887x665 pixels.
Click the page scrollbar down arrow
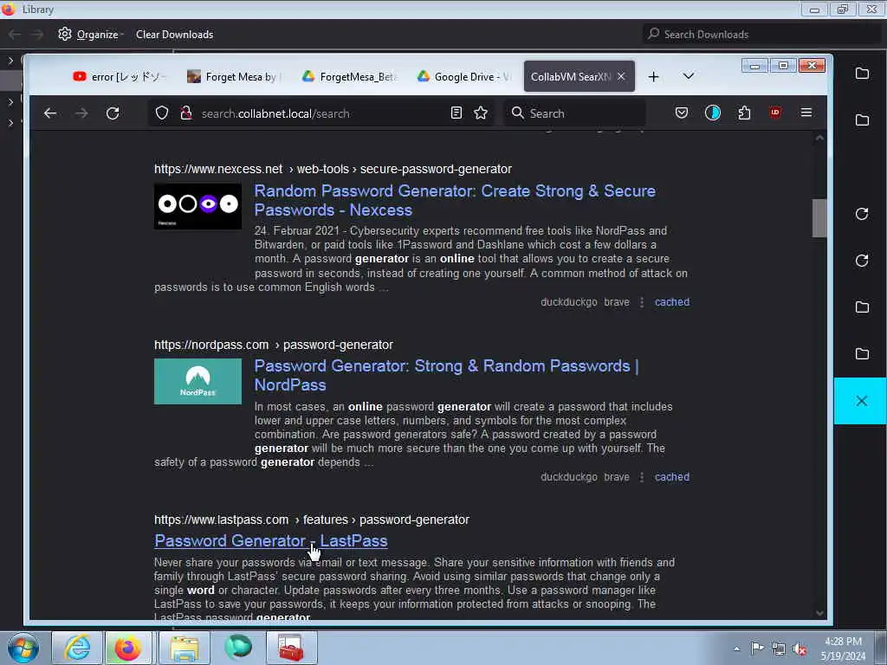tap(819, 614)
